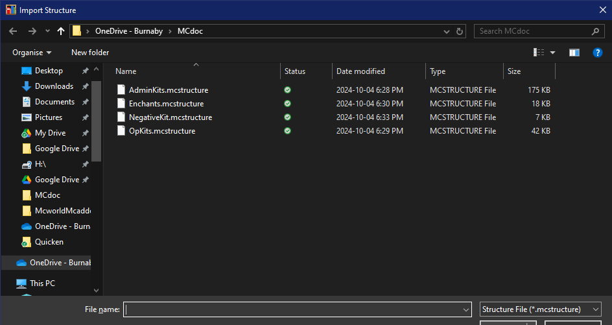Viewport: 612px width, 325px height.
Task: Open the Help question mark icon
Action: point(598,53)
